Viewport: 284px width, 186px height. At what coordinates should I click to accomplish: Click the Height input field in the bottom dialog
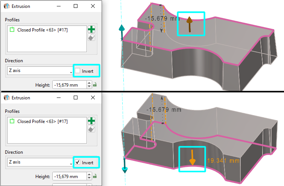[x=70, y=176]
